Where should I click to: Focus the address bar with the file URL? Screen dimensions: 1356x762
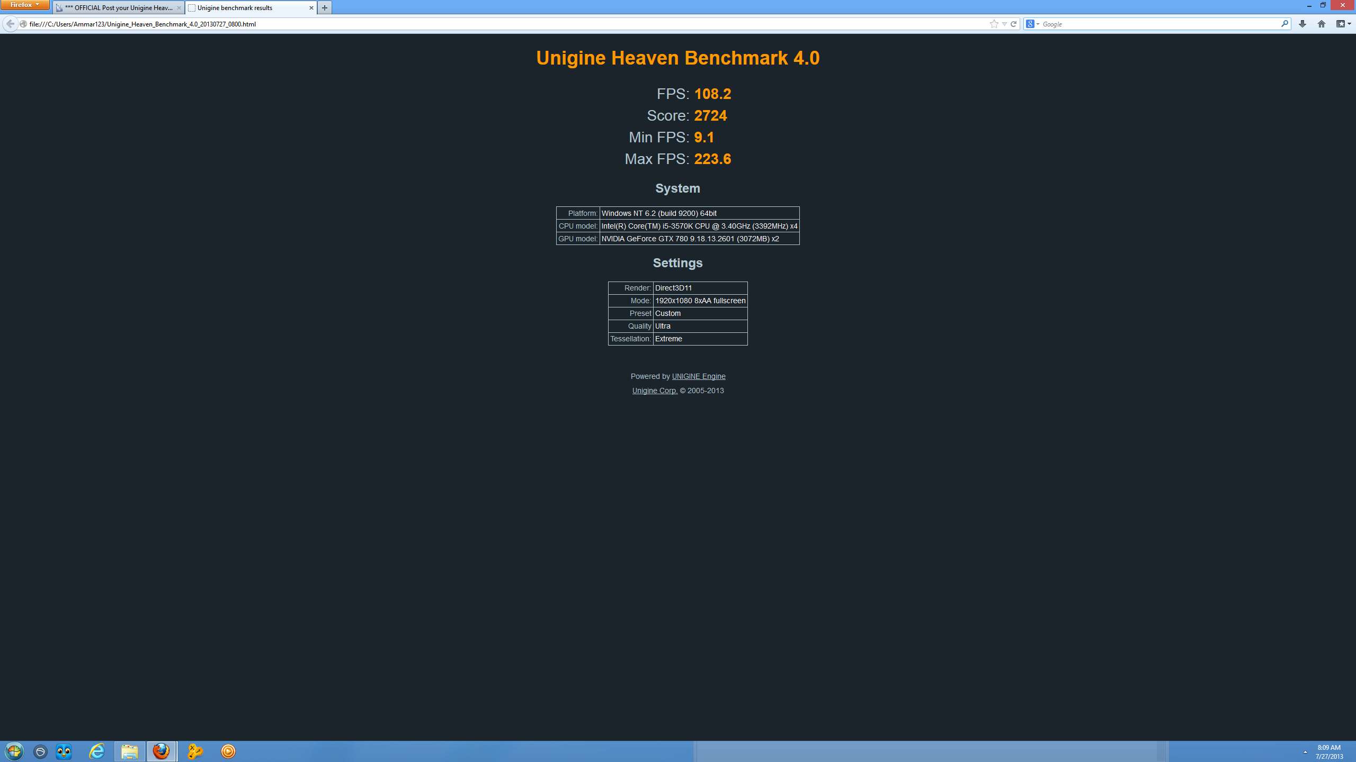tap(503, 24)
